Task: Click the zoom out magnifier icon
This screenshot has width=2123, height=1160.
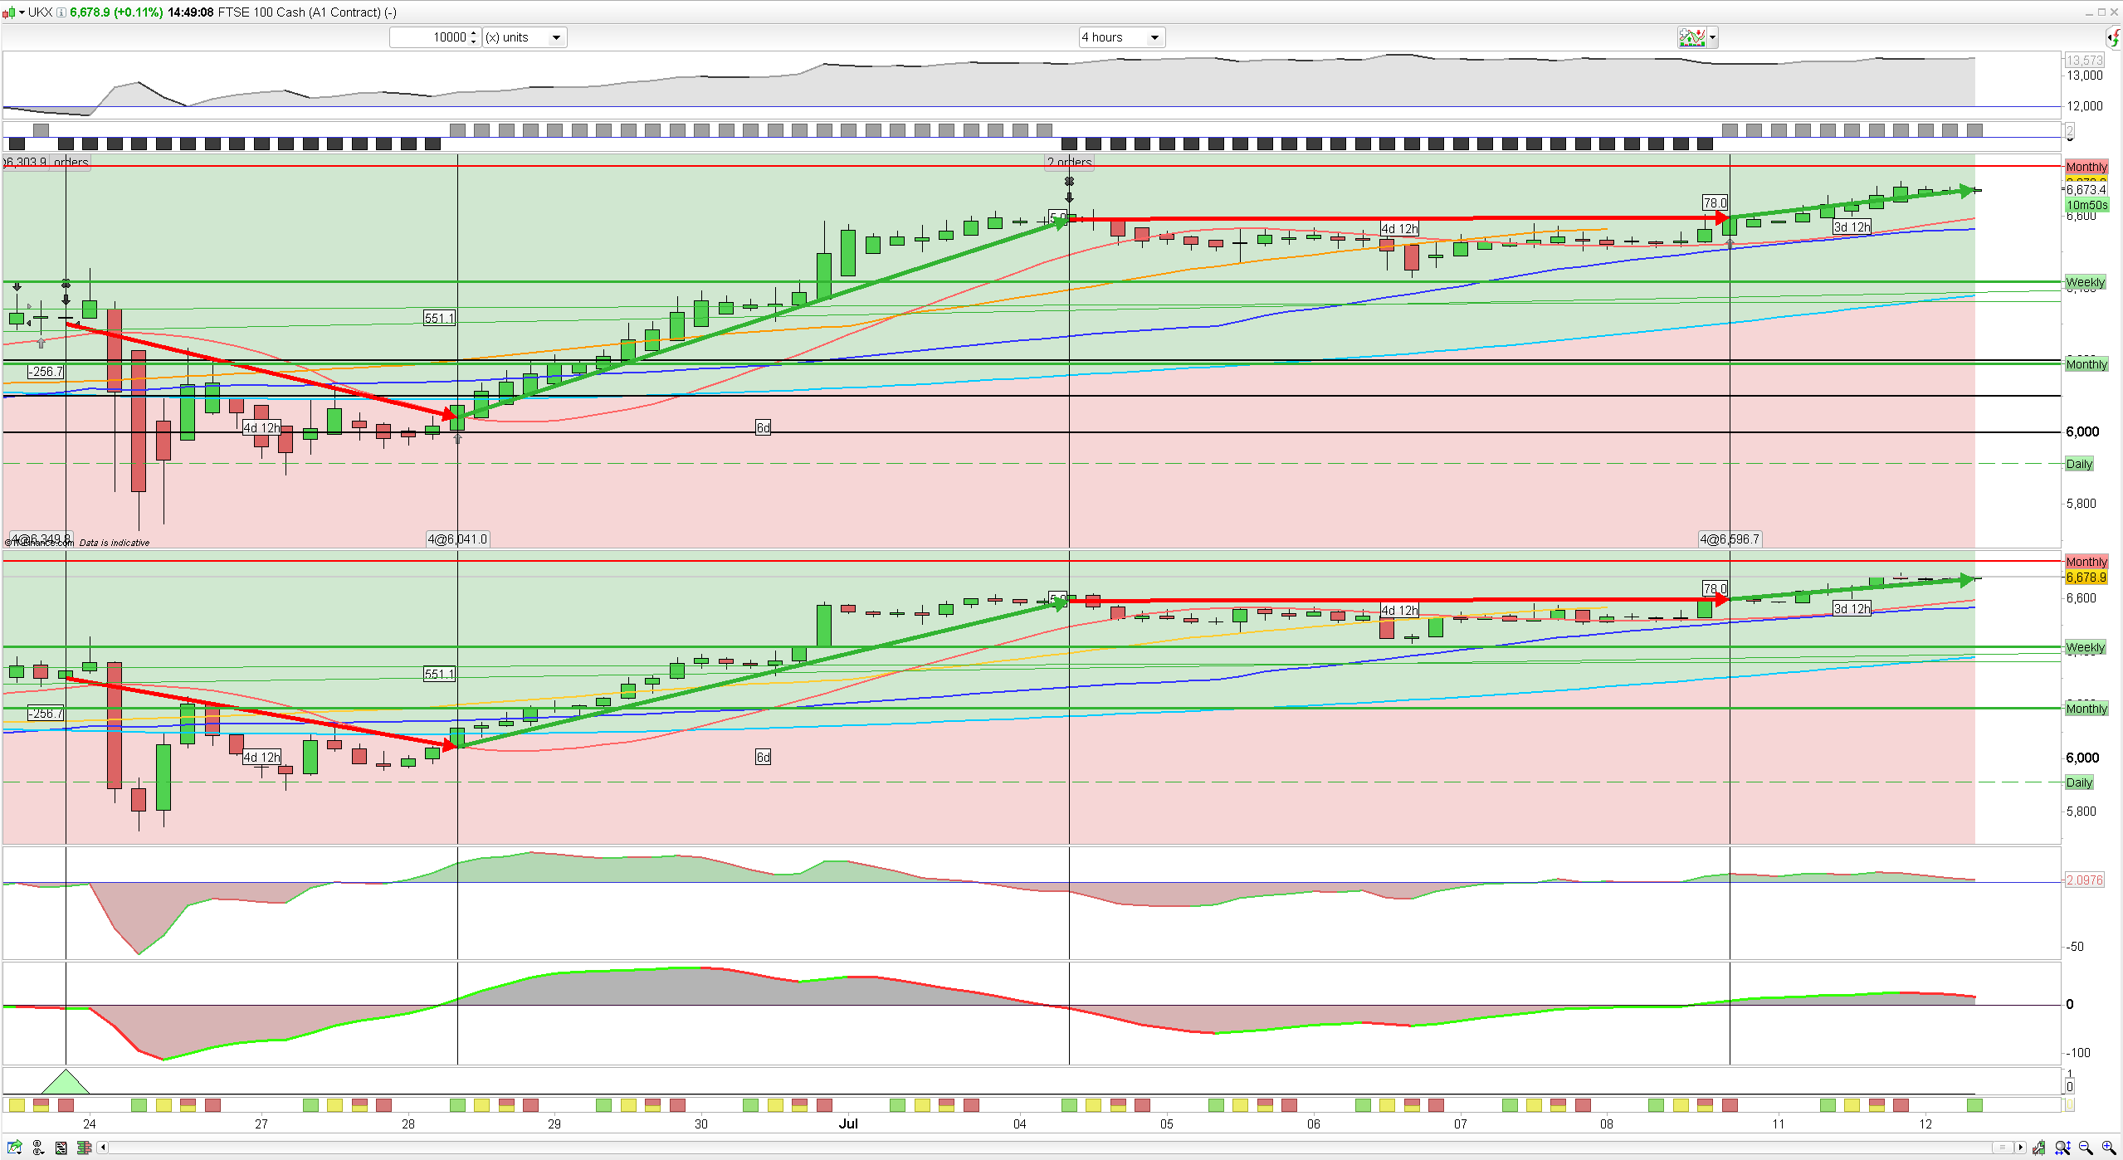Action: tap(2086, 1148)
